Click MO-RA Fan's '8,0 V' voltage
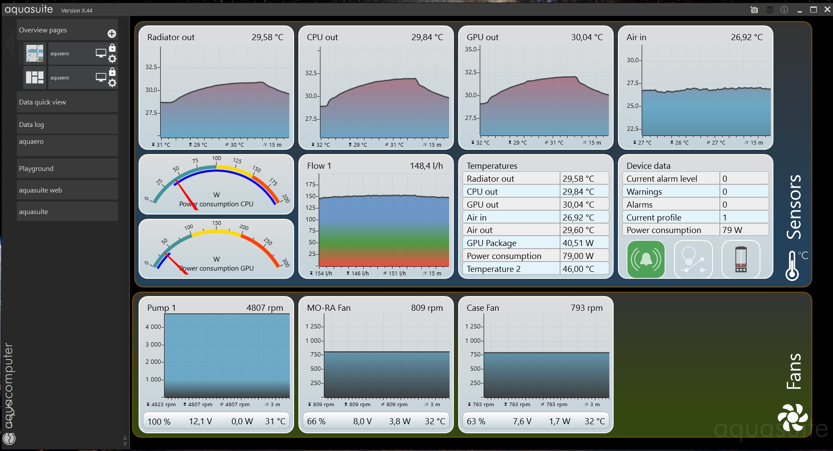Viewport: 833px width, 451px height. coord(362,421)
